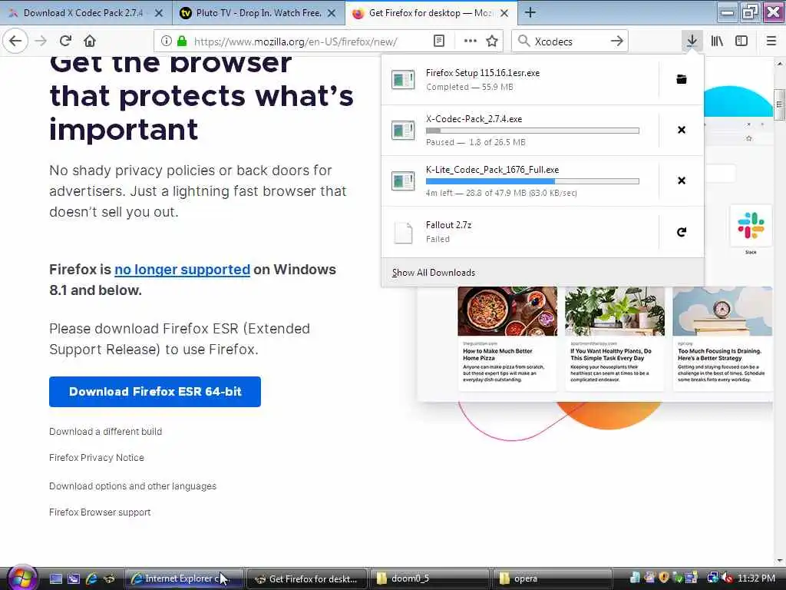Show site information icon in address bar
Screen dimensions: 786x590
167,41
